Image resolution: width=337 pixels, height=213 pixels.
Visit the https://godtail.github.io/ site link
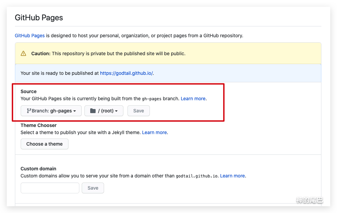click(x=126, y=73)
